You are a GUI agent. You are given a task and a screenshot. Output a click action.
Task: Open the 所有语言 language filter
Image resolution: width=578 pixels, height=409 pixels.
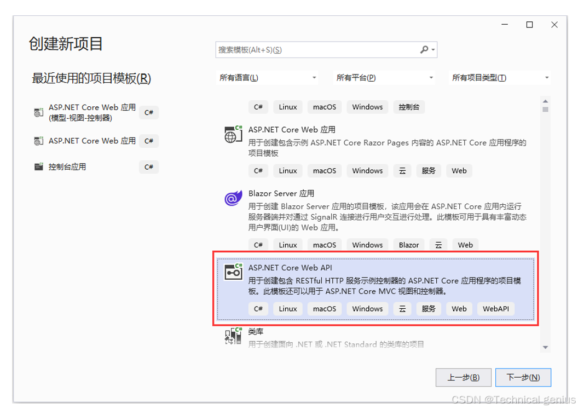(267, 78)
